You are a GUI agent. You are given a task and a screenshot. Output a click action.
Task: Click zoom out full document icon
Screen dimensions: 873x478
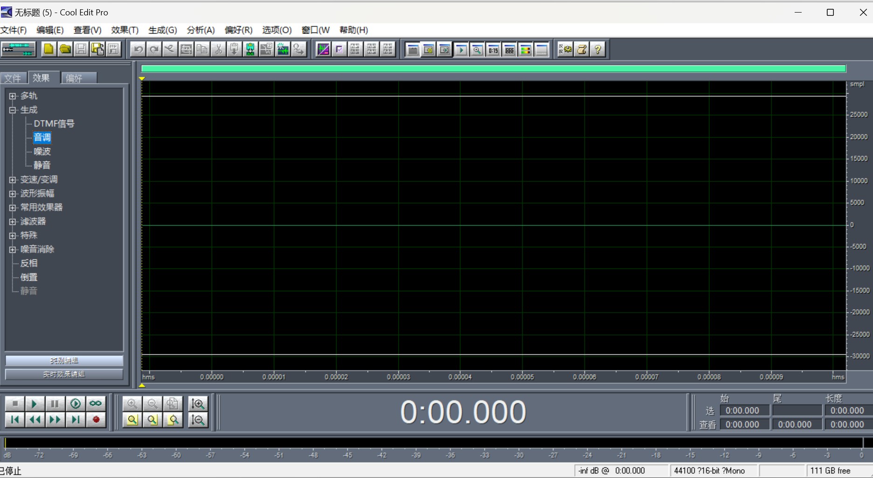coord(173,404)
